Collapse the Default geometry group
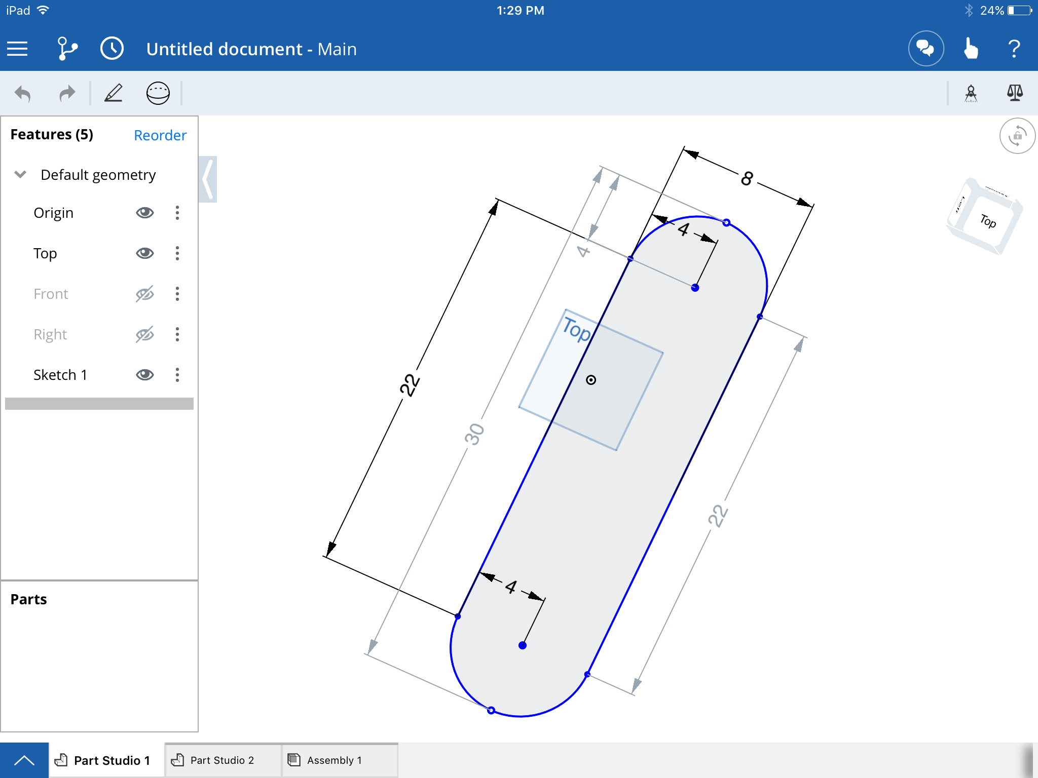Viewport: 1038px width, 778px height. point(20,175)
